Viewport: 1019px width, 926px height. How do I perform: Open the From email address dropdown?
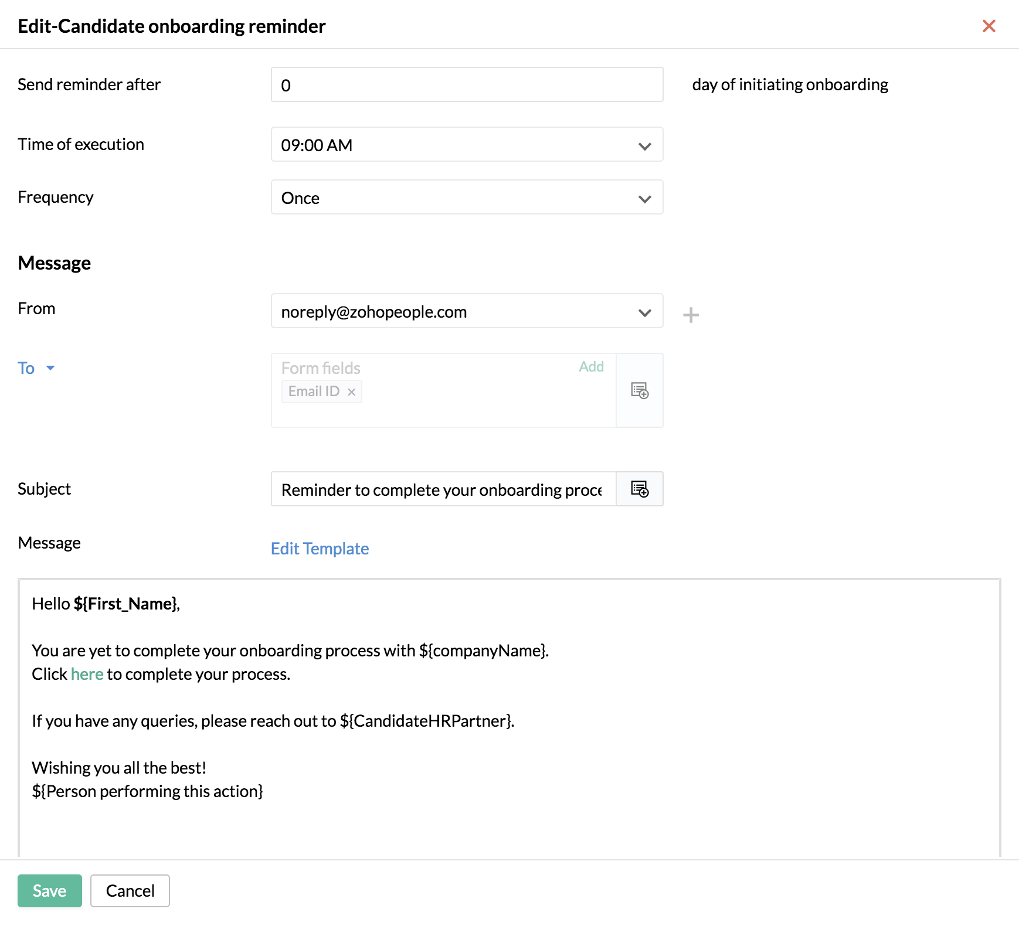point(467,311)
